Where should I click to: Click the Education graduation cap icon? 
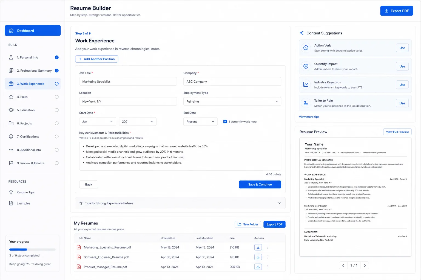11,110
